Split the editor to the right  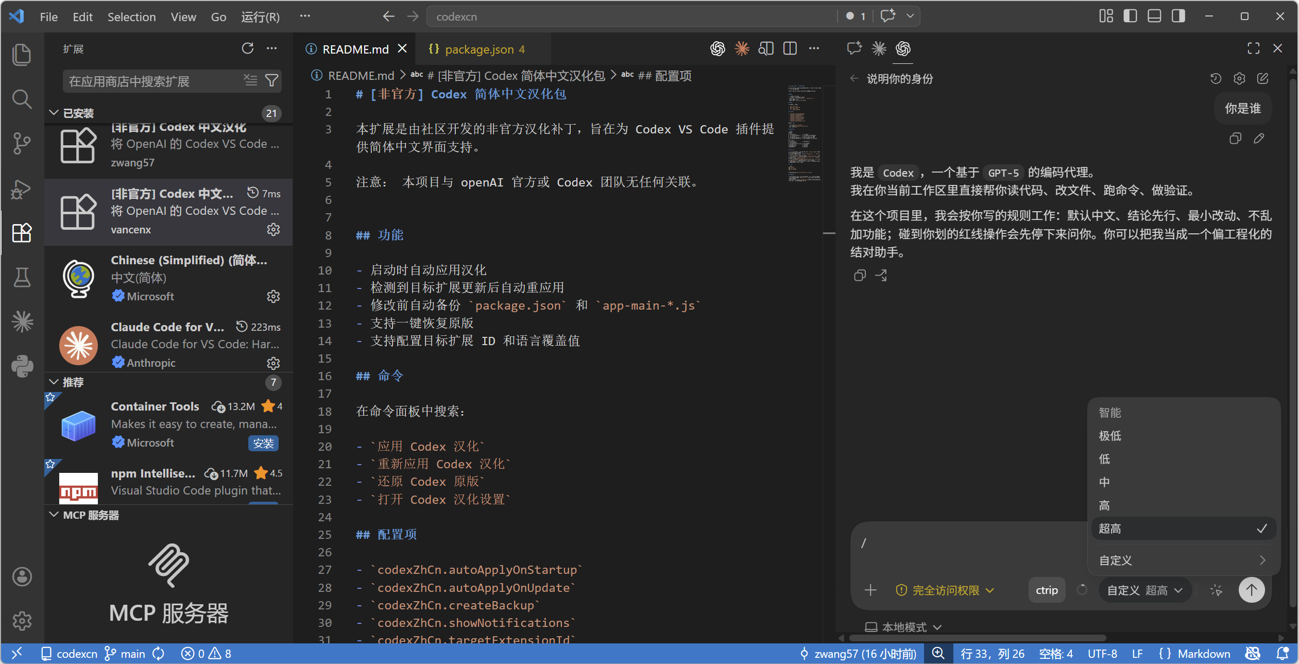pyautogui.click(x=790, y=49)
